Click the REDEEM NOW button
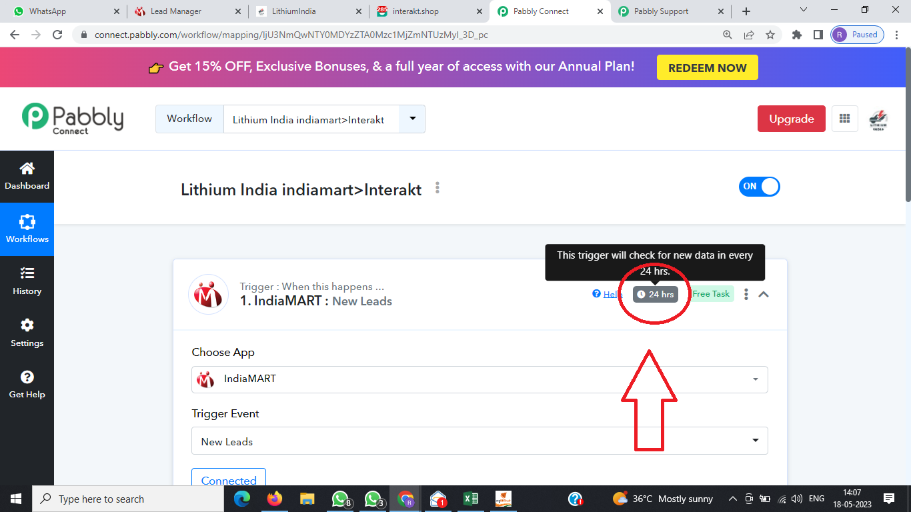This screenshot has width=911, height=512. pyautogui.click(x=707, y=67)
